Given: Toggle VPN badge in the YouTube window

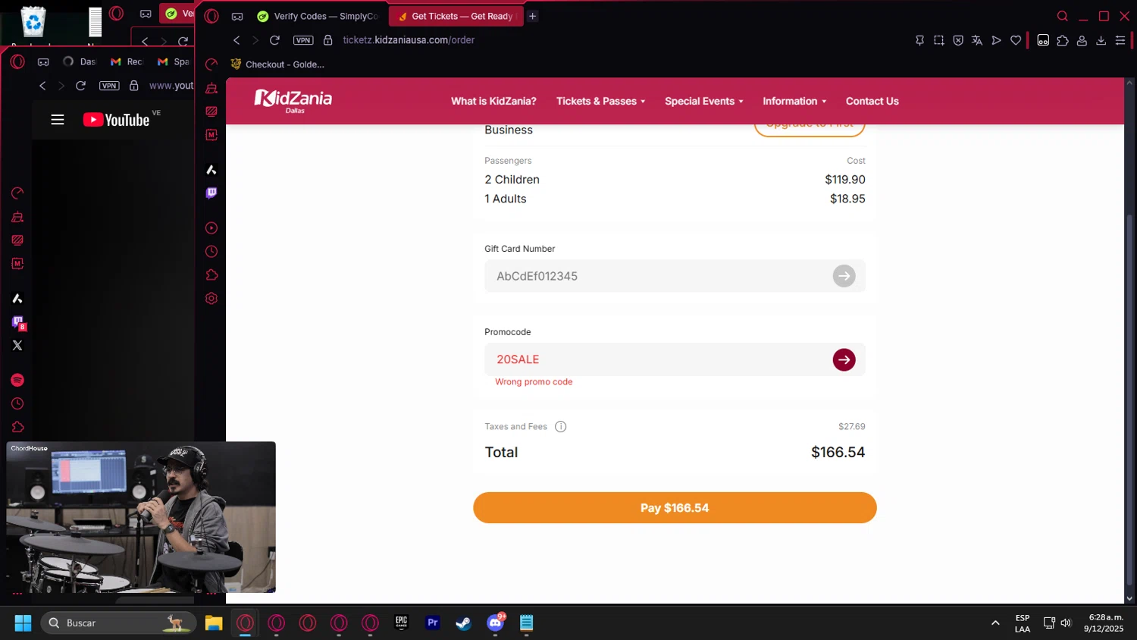Looking at the screenshot, I should (109, 86).
